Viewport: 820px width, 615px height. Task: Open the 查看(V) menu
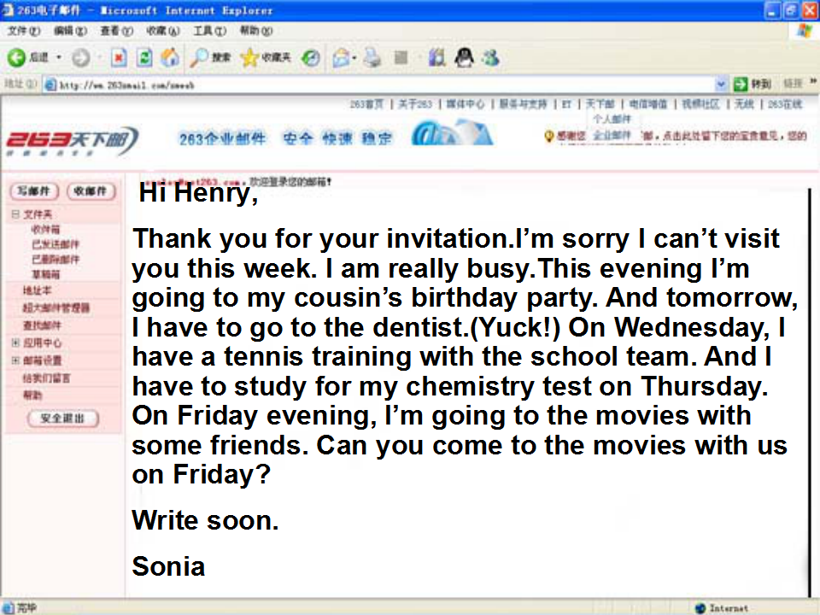(115, 31)
